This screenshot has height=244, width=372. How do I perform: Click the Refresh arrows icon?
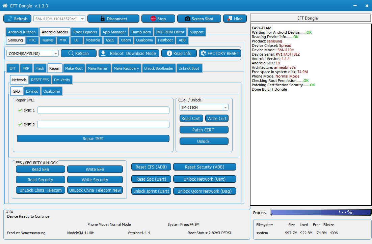10,19
